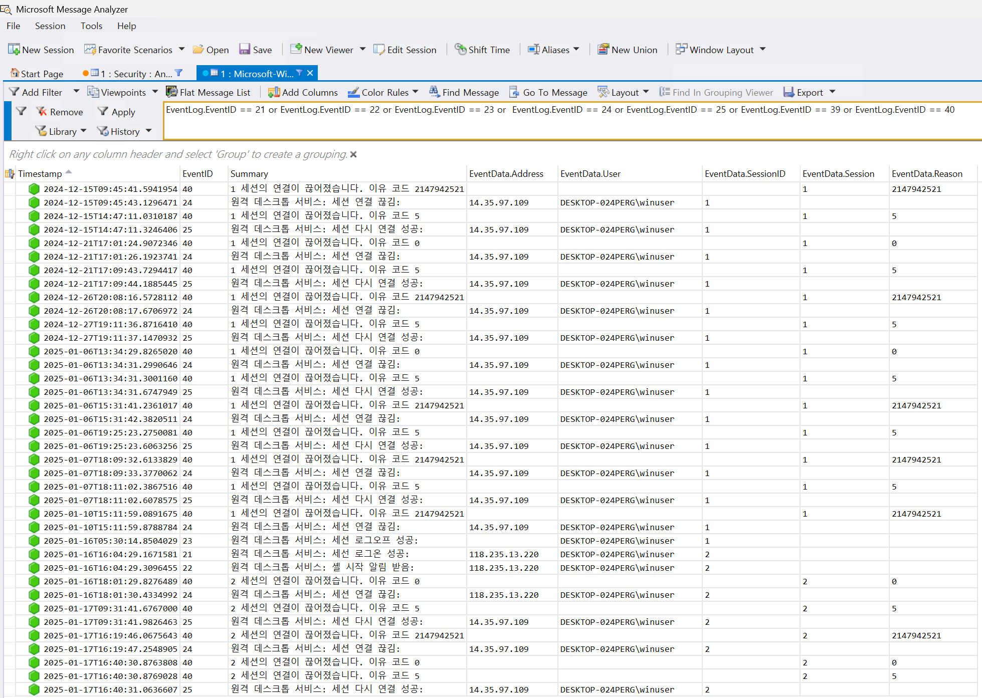Screen dimensions: 982x698
Task: Dismiss the grouping hint message
Action: [353, 154]
